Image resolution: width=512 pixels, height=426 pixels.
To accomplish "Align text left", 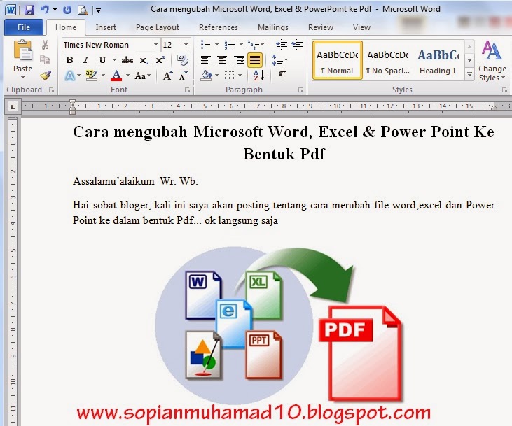I will point(206,59).
